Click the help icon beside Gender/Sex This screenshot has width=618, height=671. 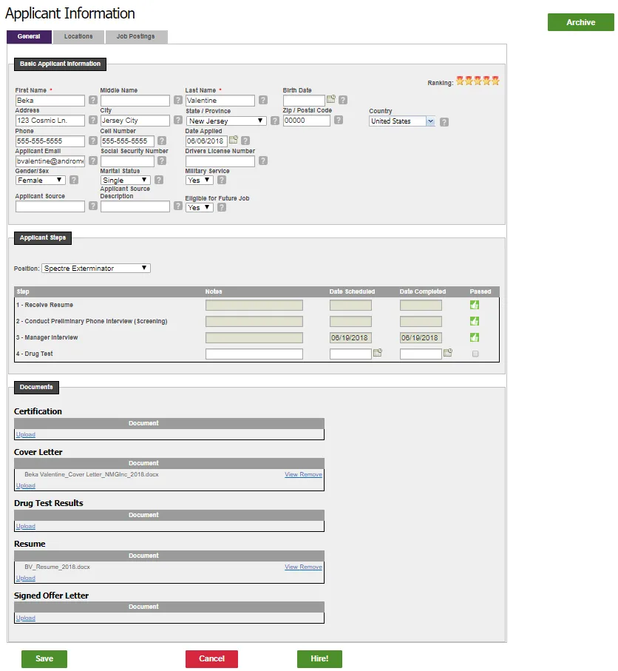coord(74,181)
